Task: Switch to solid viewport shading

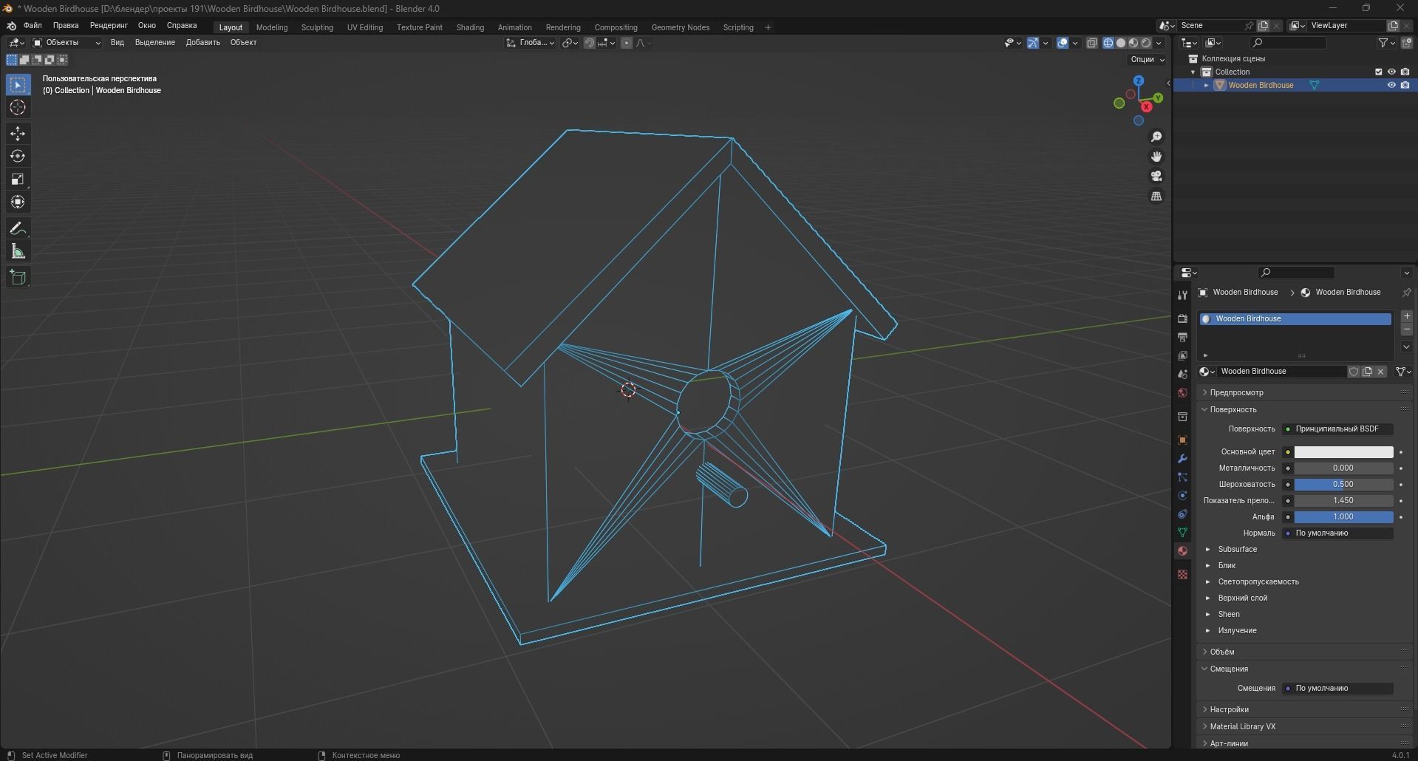Action: pos(1121,43)
